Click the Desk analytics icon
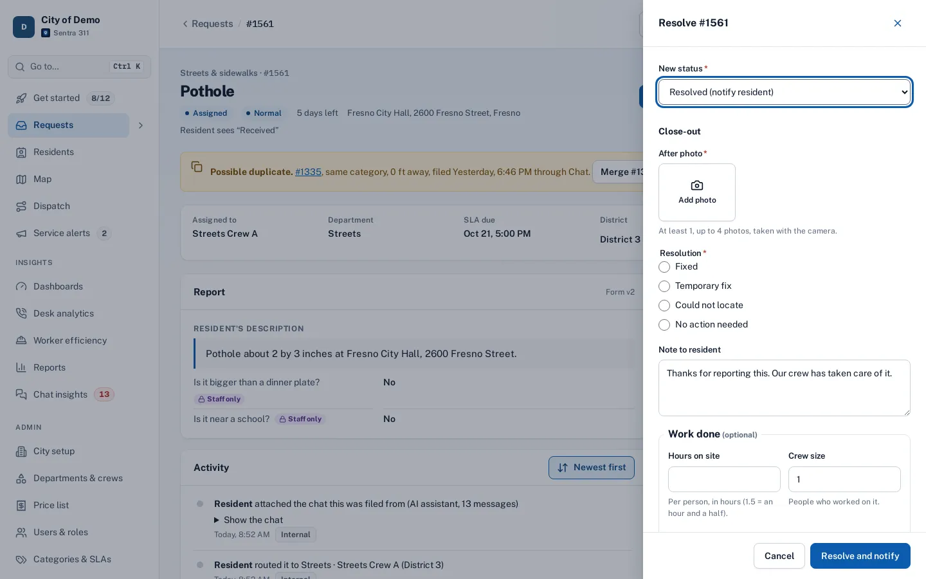 (x=21, y=313)
